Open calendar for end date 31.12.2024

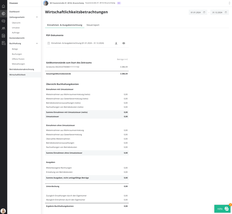point(226,12)
